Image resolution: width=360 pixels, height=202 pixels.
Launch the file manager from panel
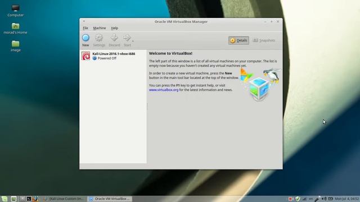(x=22, y=199)
